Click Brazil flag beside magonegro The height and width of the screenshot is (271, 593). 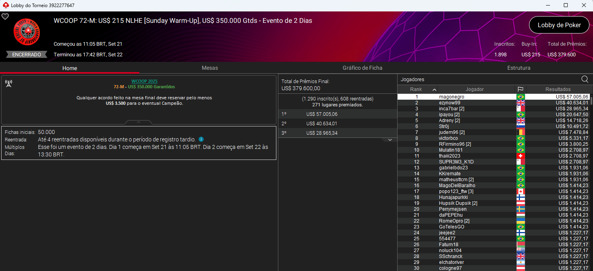point(520,97)
